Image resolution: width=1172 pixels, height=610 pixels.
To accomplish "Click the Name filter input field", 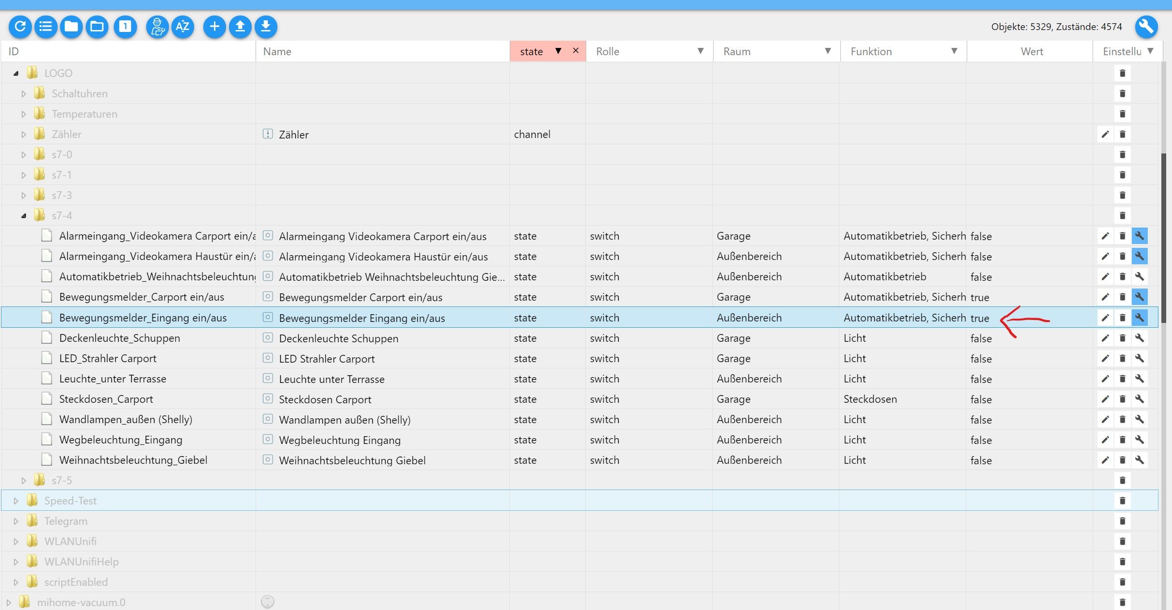I will click(x=382, y=52).
